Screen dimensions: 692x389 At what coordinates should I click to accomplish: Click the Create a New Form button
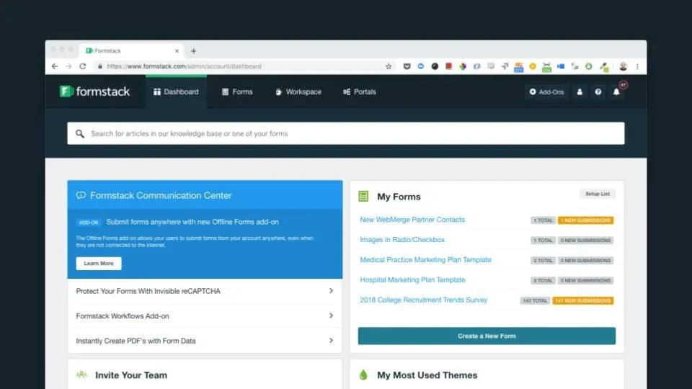pyautogui.click(x=487, y=336)
